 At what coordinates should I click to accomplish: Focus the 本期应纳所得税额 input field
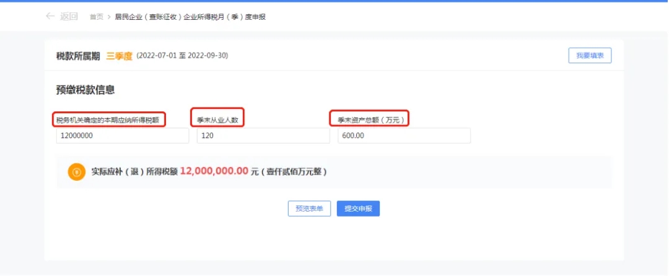[122, 136]
